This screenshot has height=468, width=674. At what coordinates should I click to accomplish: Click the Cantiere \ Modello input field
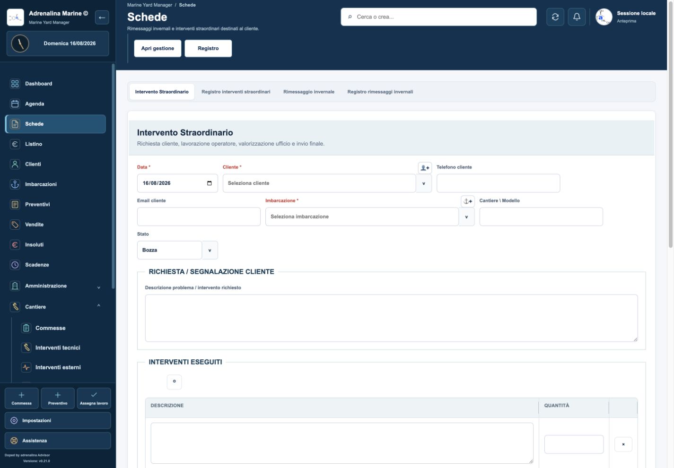[x=541, y=217]
